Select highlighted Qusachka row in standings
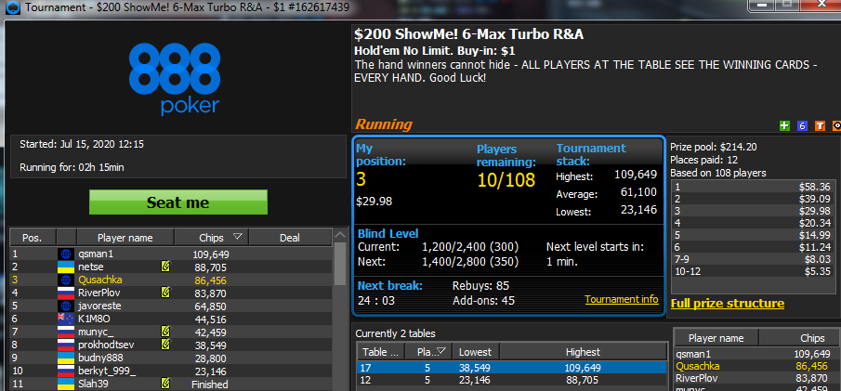This screenshot has height=391, width=841. click(171, 280)
